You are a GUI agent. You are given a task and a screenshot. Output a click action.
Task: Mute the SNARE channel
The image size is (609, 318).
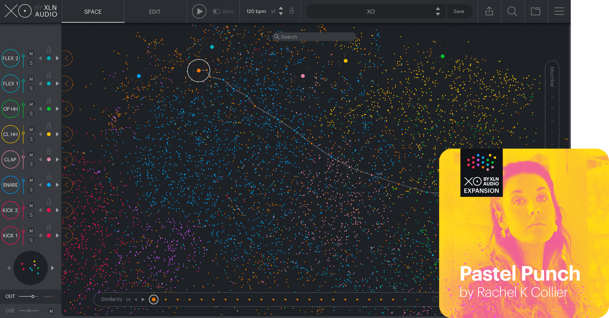pyautogui.click(x=31, y=180)
